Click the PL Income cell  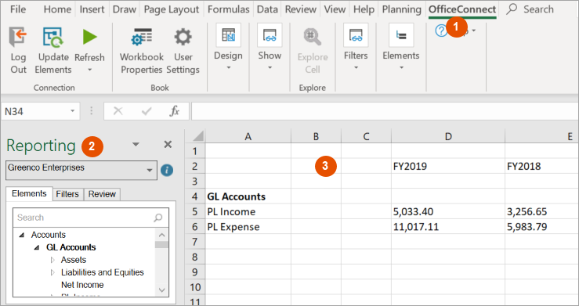pyautogui.click(x=248, y=211)
